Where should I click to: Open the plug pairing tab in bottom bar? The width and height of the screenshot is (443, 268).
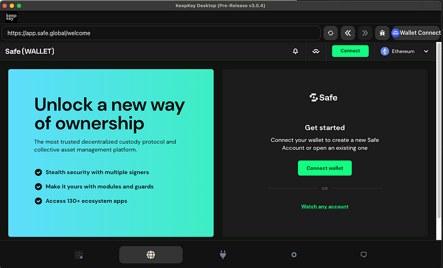pos(223,255)
